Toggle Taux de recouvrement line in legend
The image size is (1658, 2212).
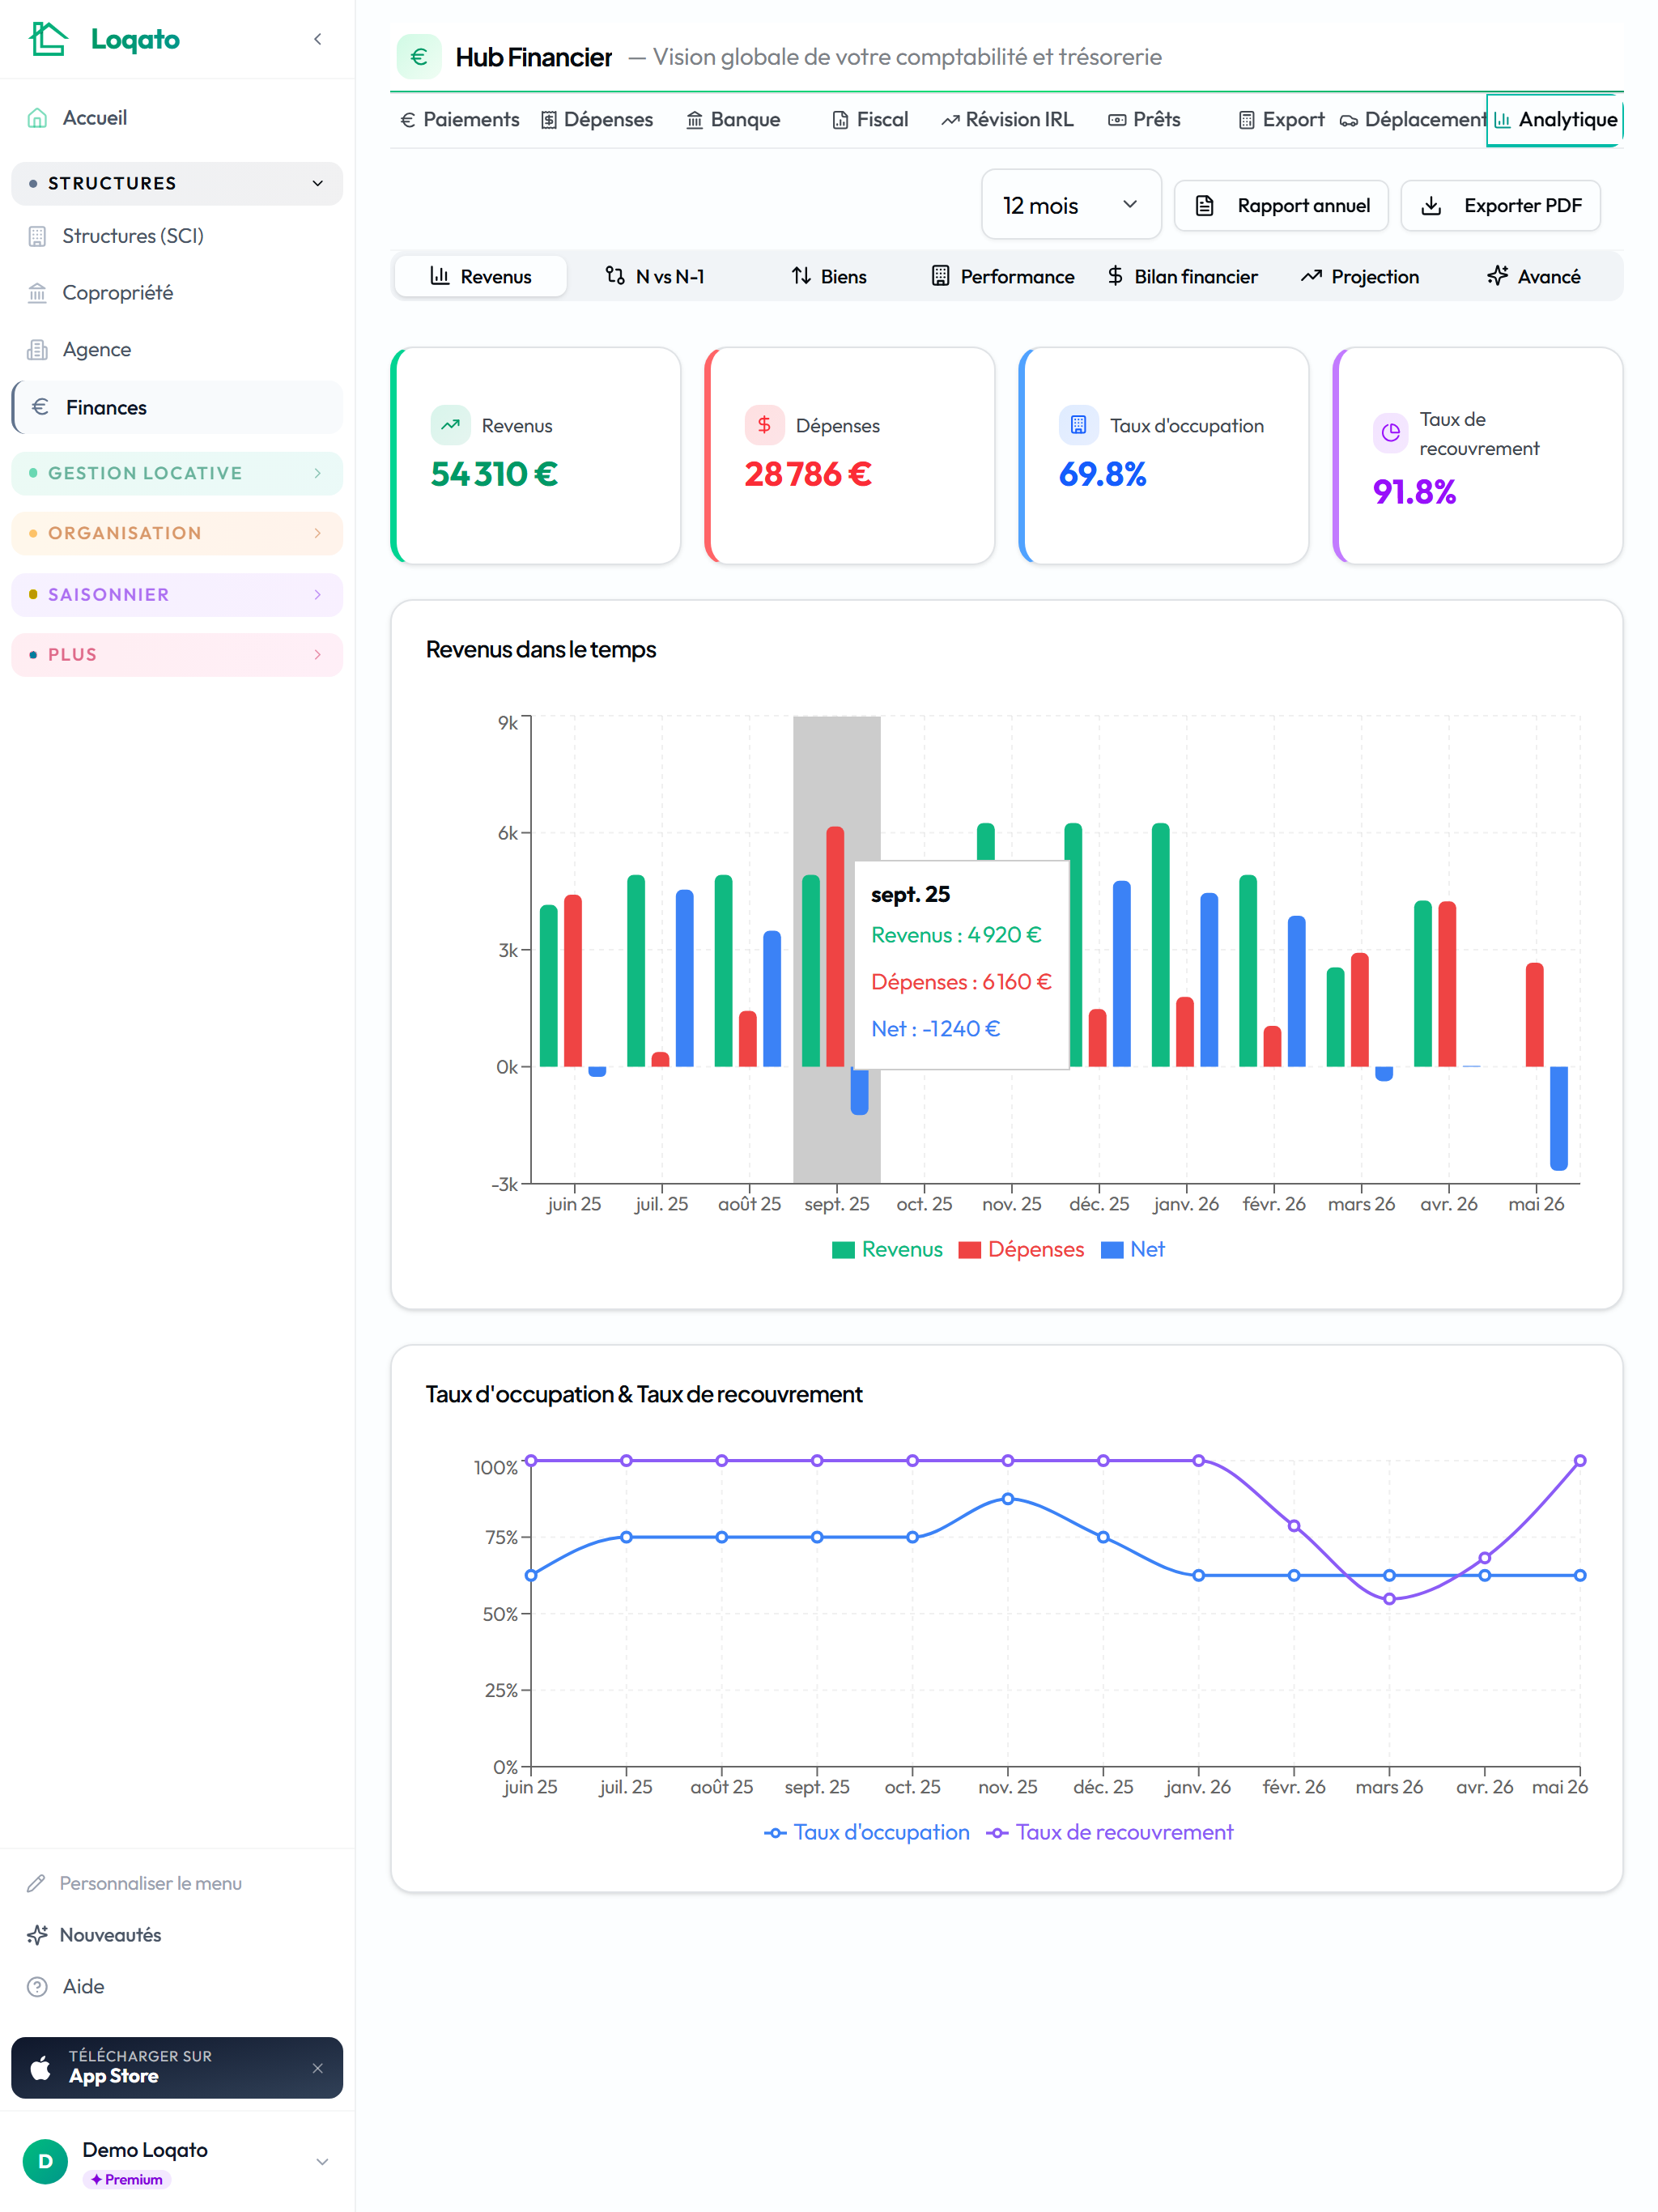click(x=1109, y=1832)
